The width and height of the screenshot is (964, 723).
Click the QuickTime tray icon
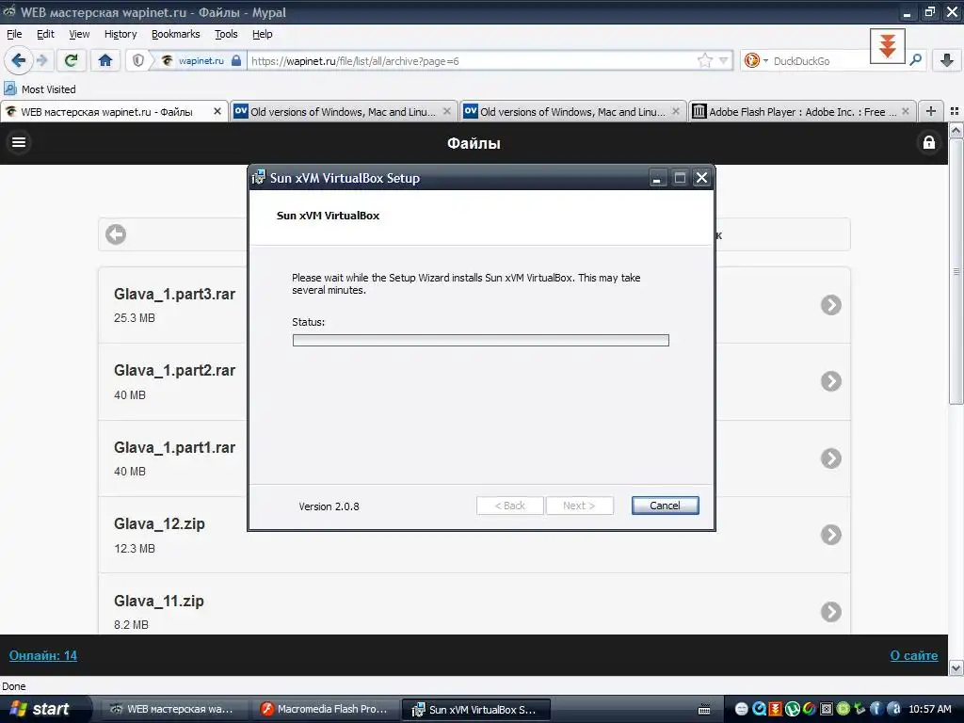[759, 709]
